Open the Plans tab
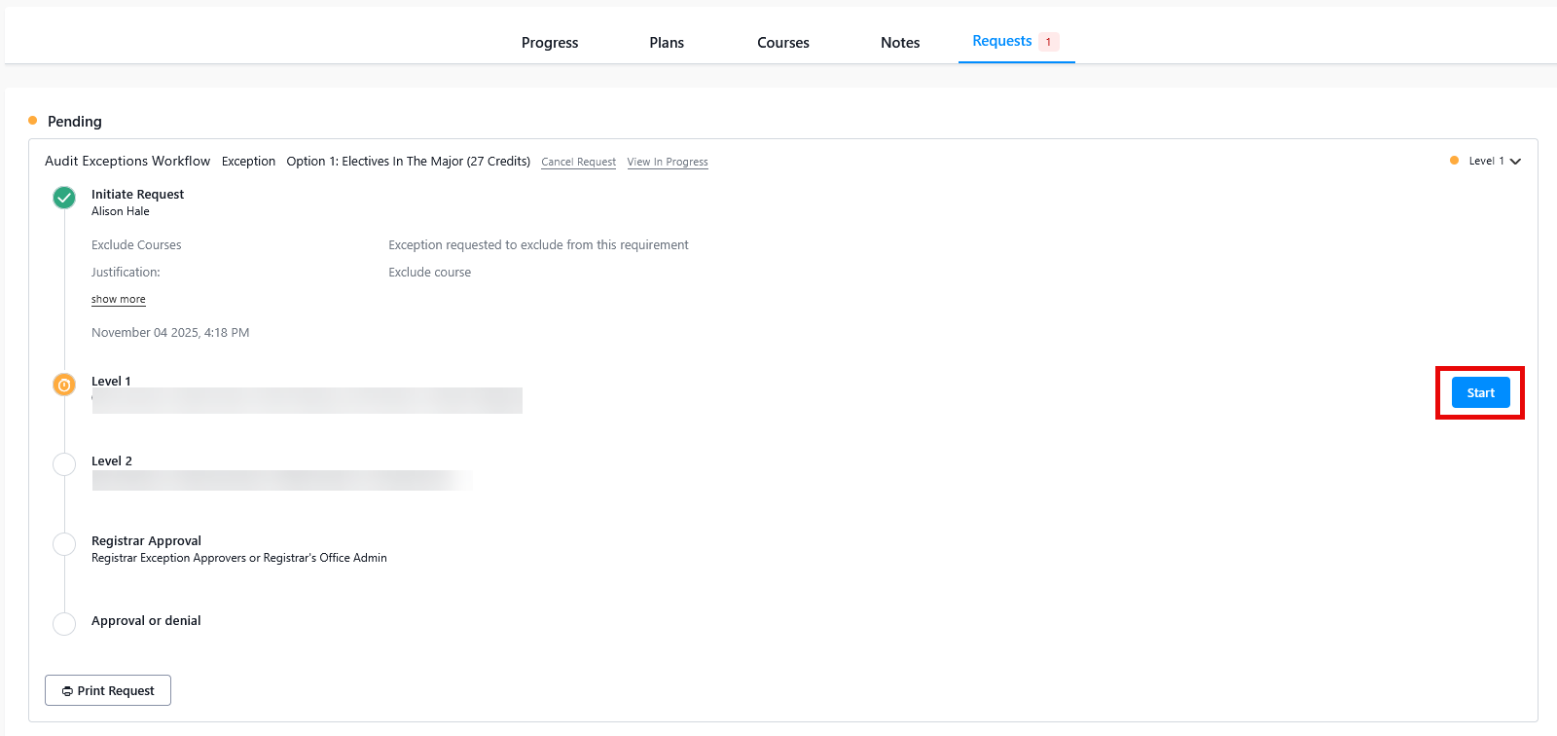The height and width of the screenshot is (736, 1557). click(x=667, y=43)
